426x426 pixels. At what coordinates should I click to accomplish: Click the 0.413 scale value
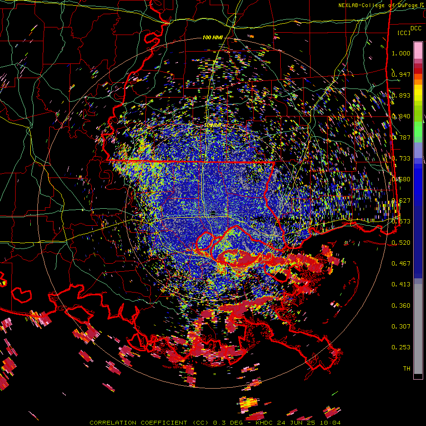click(401, 284)
